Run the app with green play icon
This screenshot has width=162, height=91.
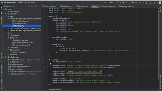point(120,3)
